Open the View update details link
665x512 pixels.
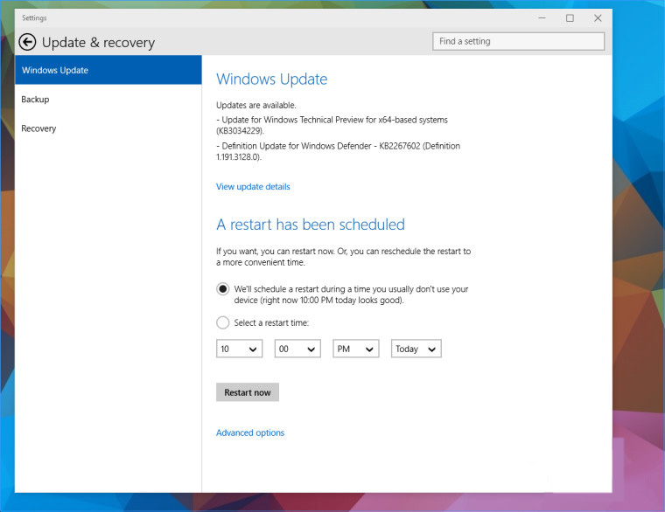coord(253,187)
